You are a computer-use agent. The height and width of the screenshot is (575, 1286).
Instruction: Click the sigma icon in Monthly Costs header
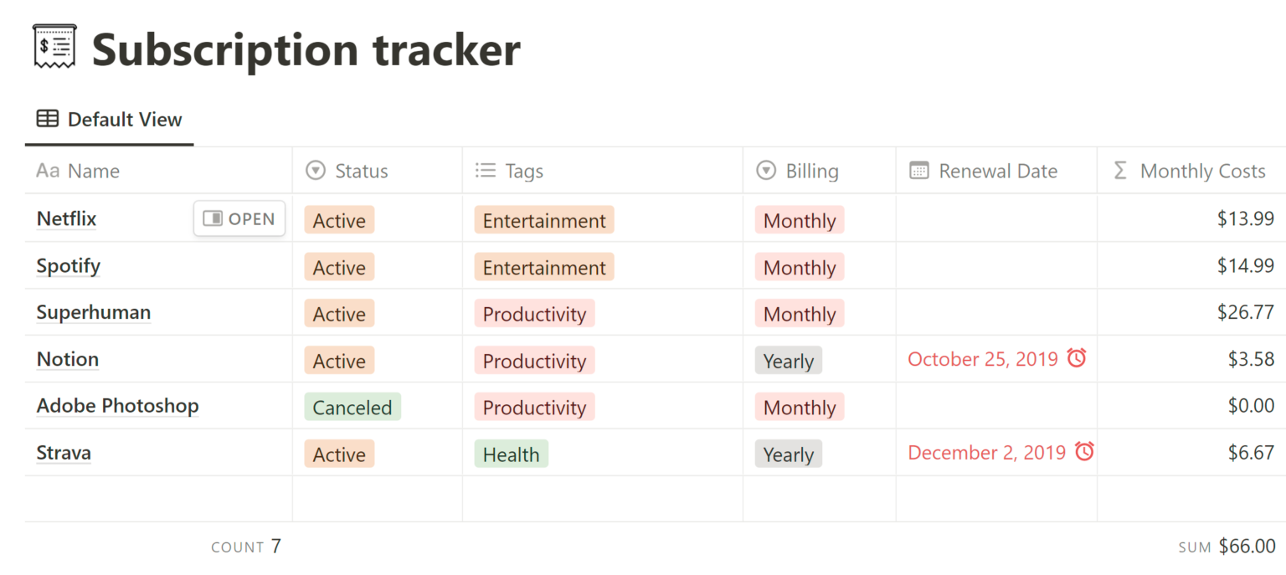(1119, 170)
